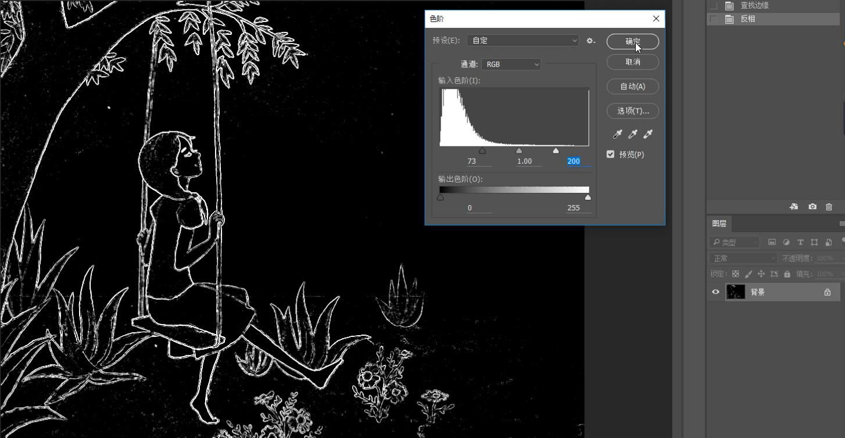Click the 取消 button in Levels dialog
This screenshot has width=845, height=438.
tap(632, 62)
